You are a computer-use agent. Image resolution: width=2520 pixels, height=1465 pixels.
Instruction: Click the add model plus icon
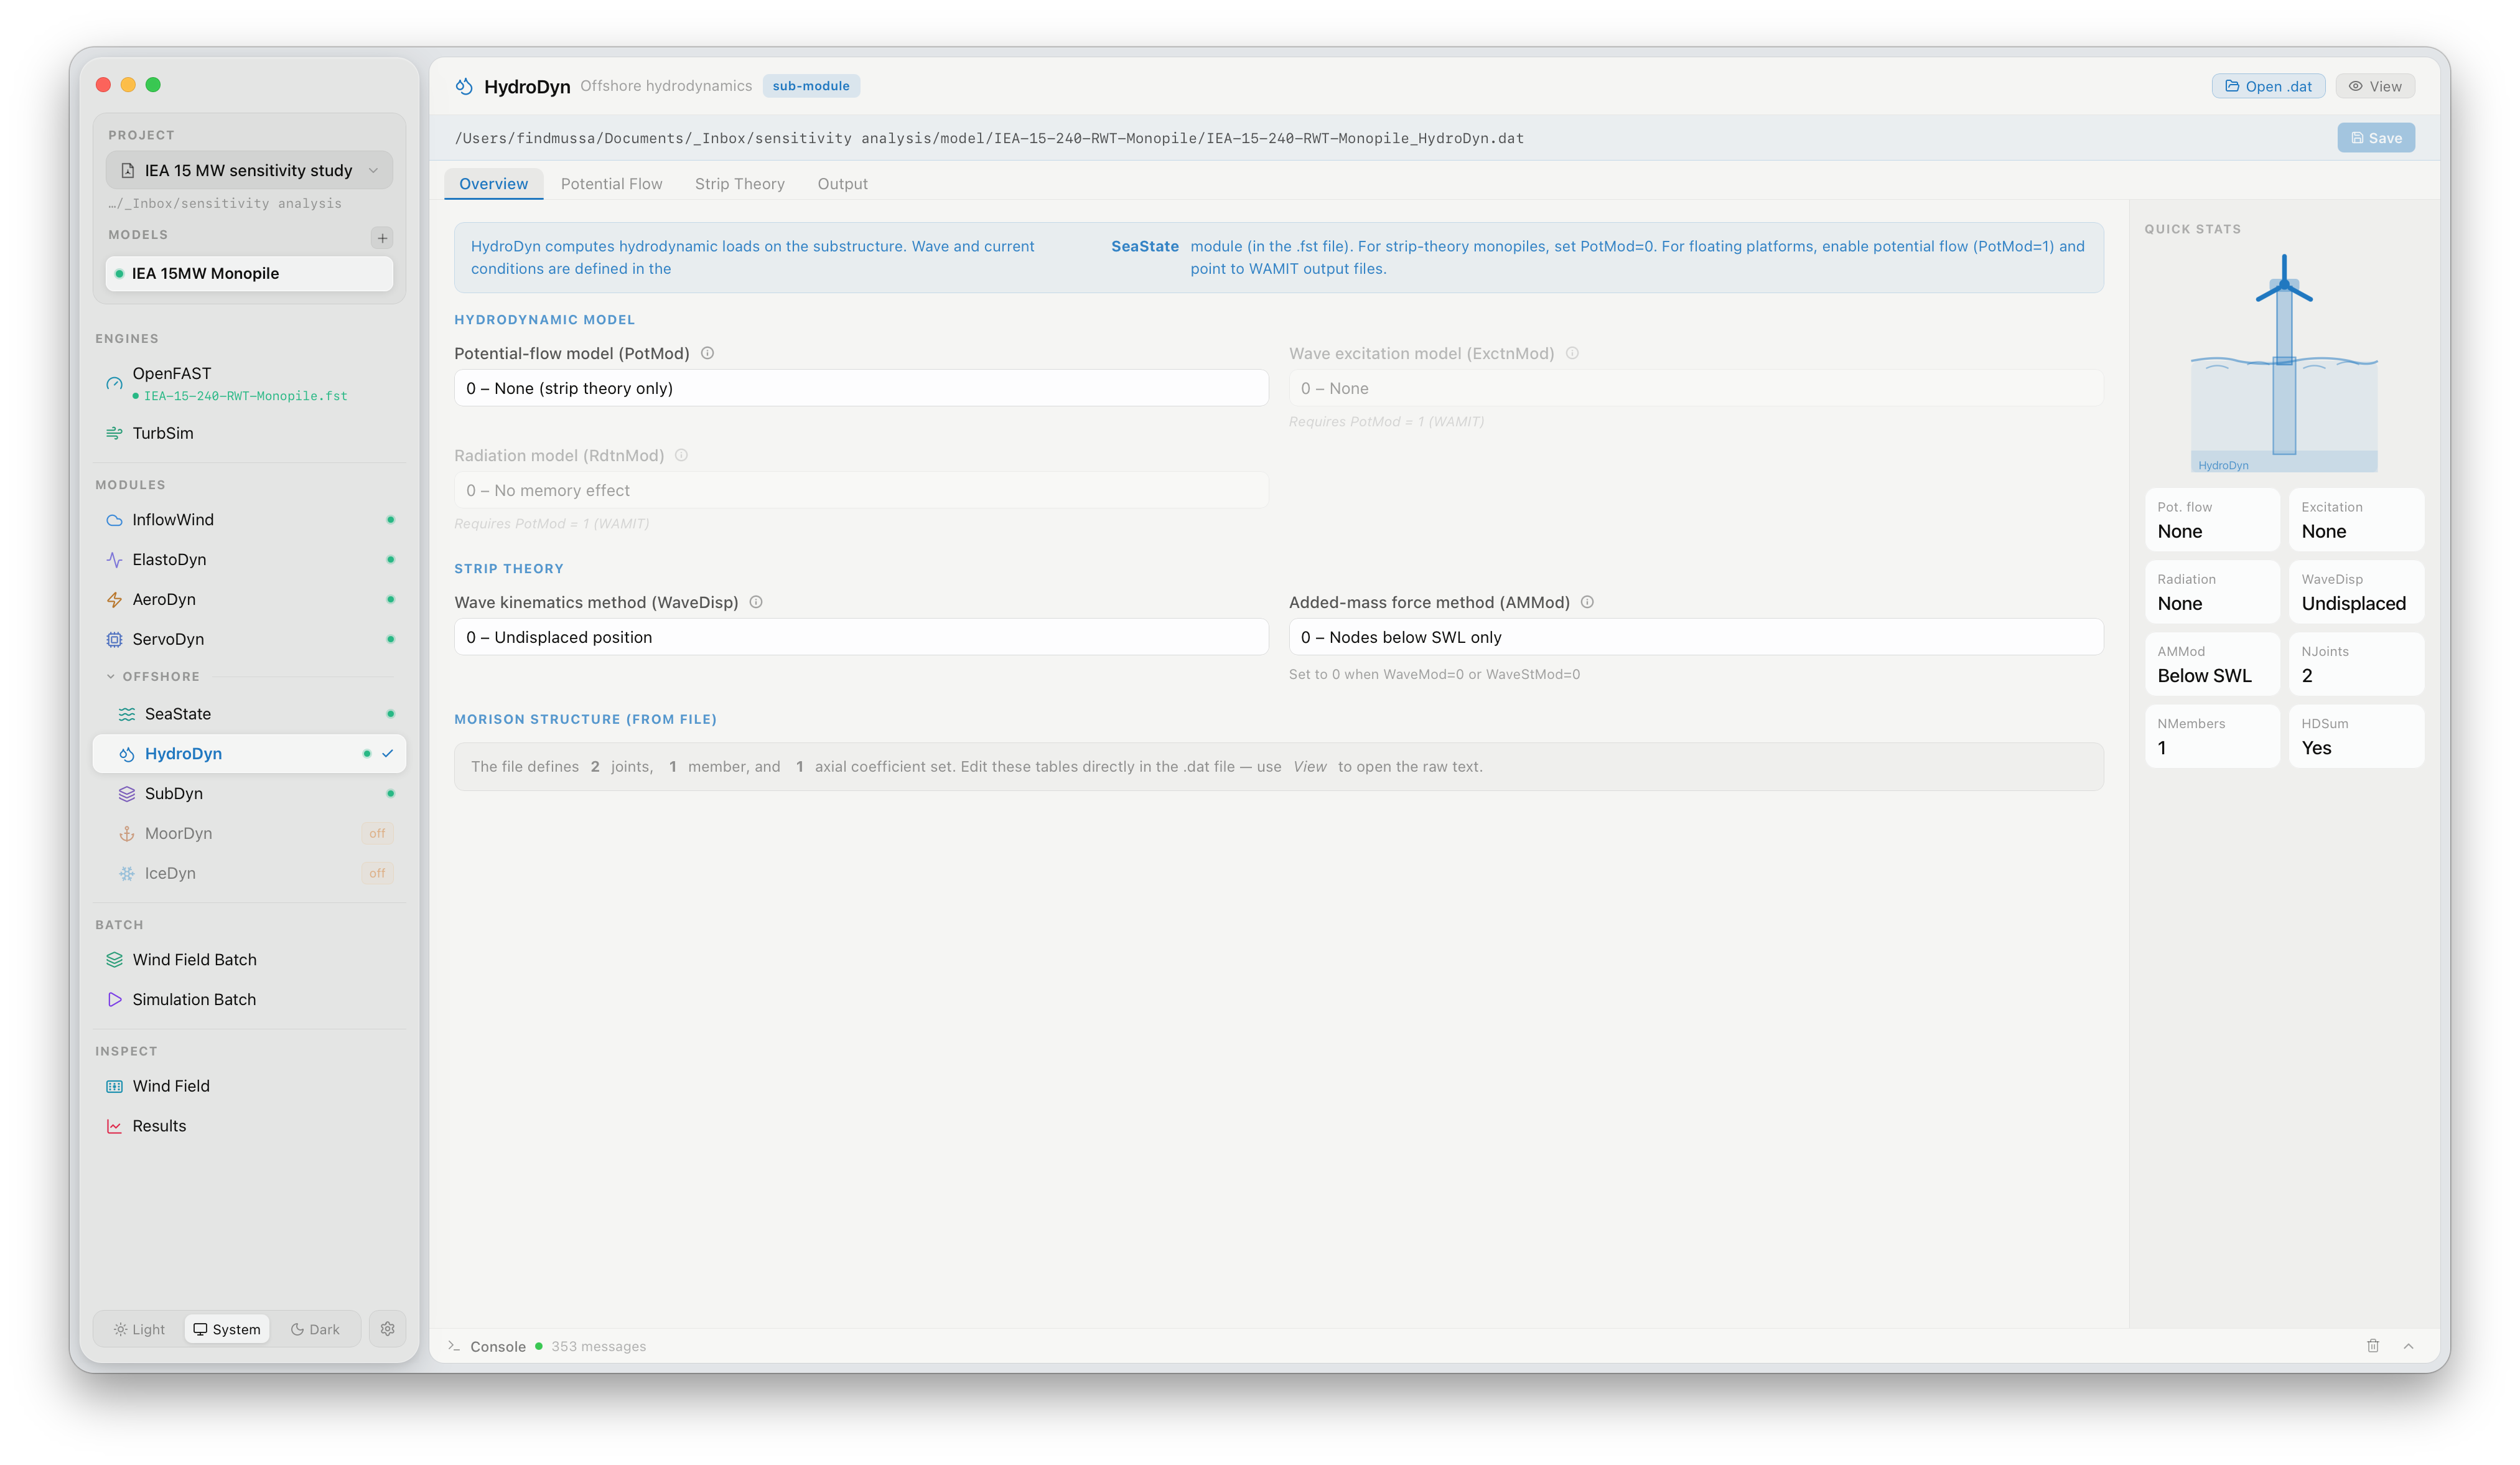pos(382,237)
